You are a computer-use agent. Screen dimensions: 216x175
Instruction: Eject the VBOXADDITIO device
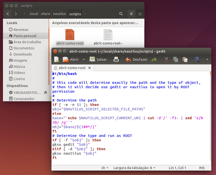tap(46, 92)
